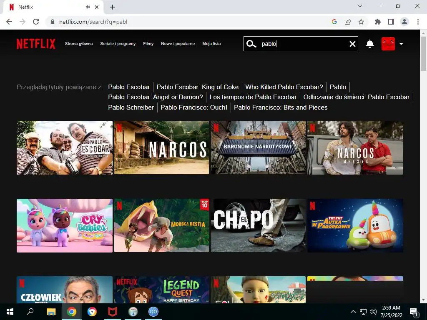Open the Baronowie Narkotykowi thumbnail
427x320 pixels.
(259, 147)
